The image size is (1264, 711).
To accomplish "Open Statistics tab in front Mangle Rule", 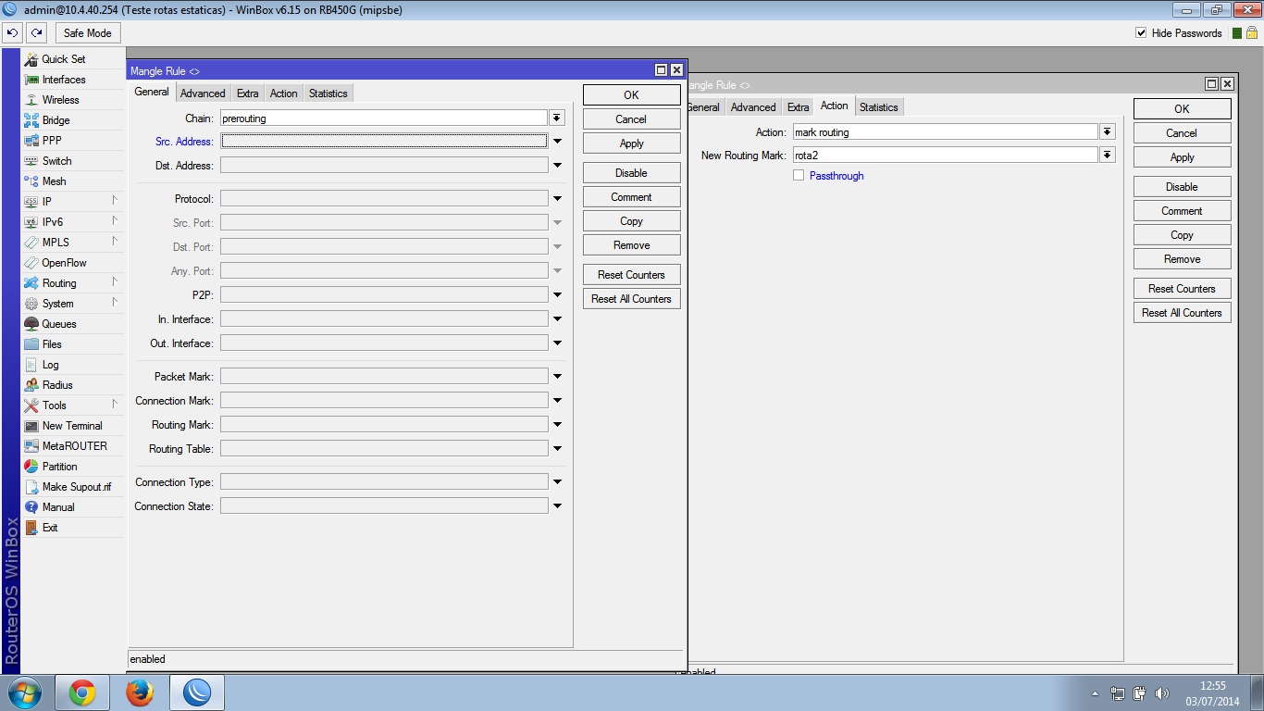I will click(x=328, y=94).
